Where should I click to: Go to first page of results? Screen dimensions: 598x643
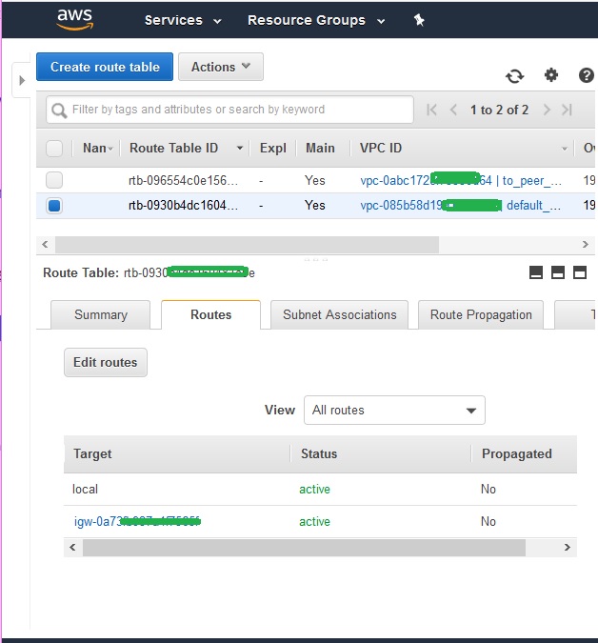(431, 110)
